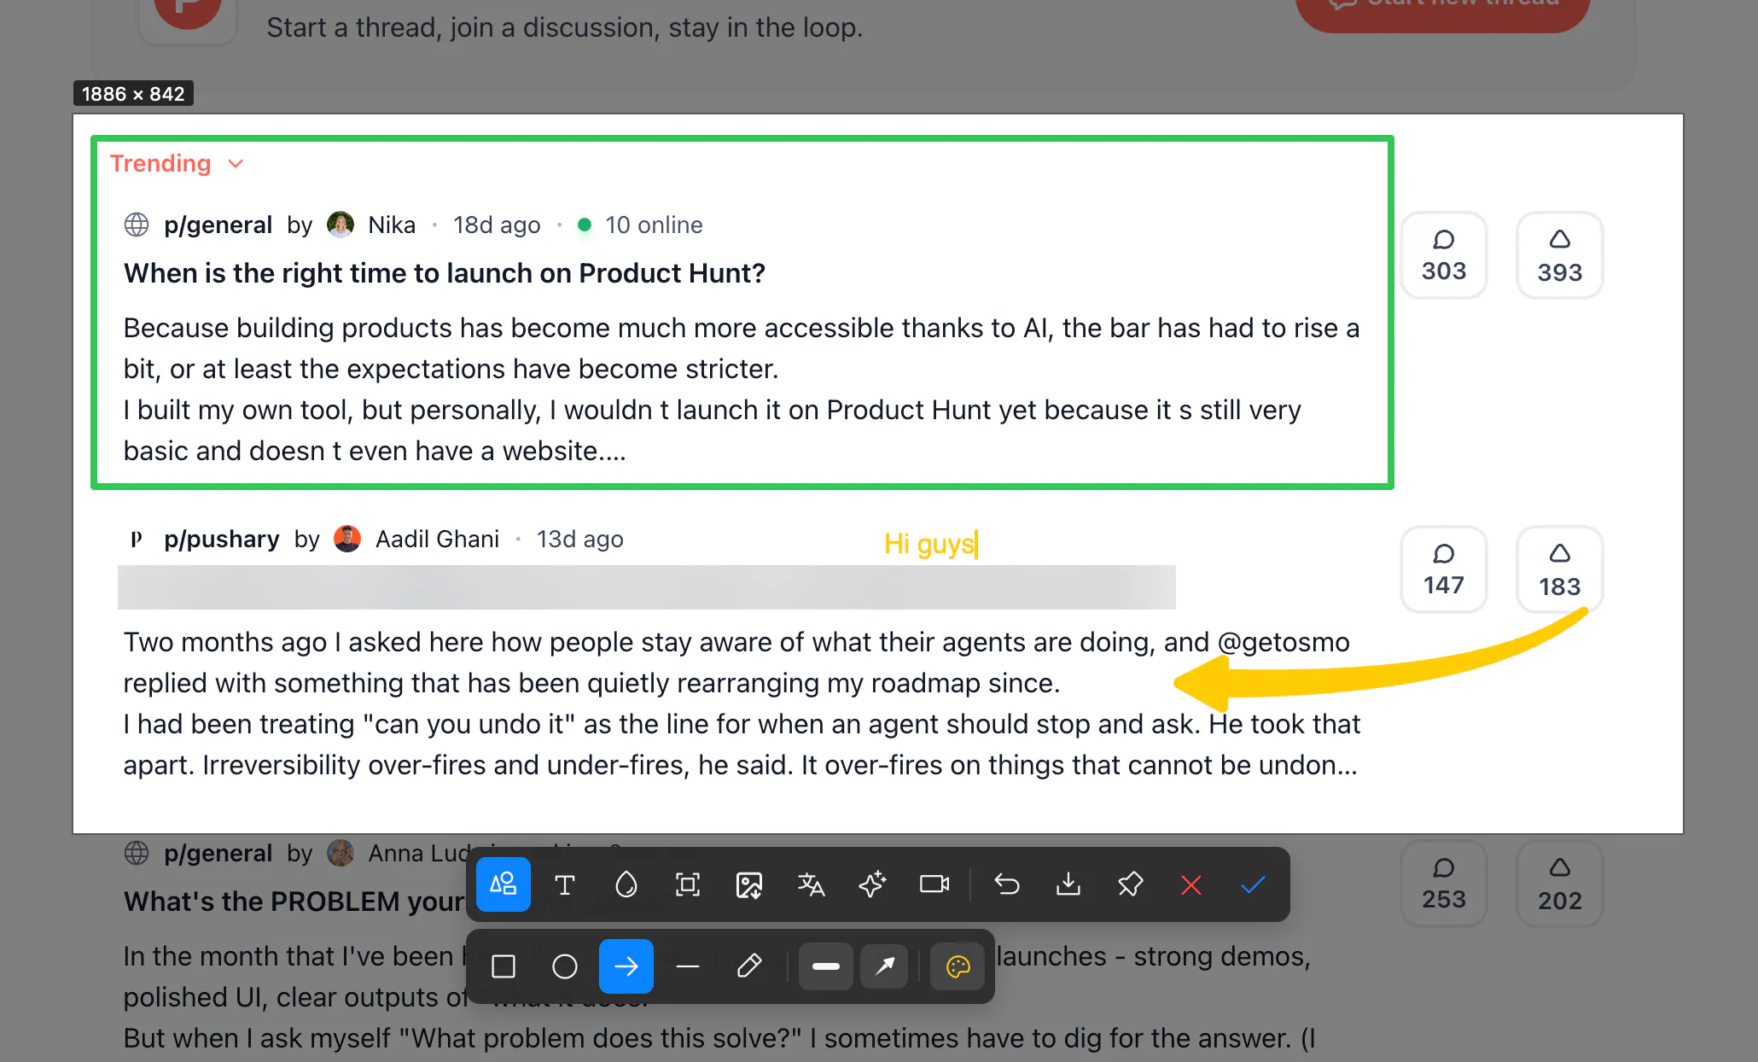Open comments on thread with 253 replies
This screenshot has width=1758, height=1062.
pyautogui.click(x=1444, y=884)
